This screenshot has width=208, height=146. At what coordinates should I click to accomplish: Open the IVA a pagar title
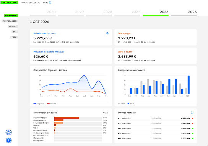(x=124, y=33)
